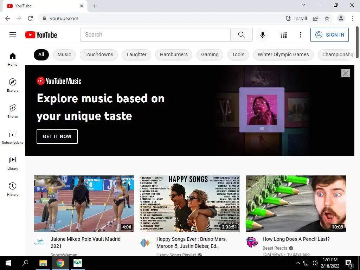
Task: Select the Music filter chip
Action: (x=64, y=54)
